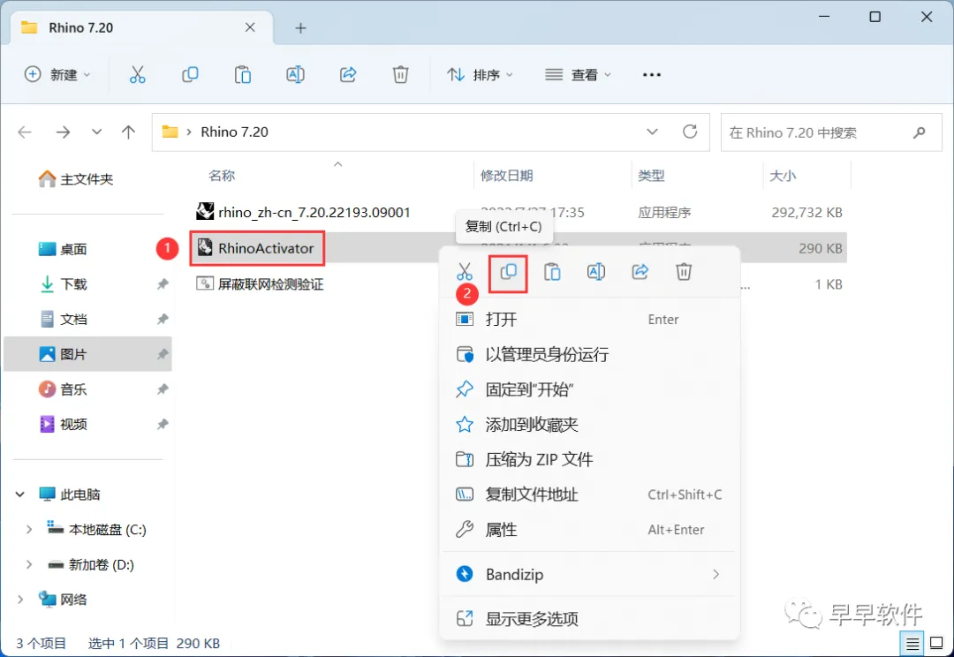Open 主文件夹 in the sidebar

(x=76, y=179)
